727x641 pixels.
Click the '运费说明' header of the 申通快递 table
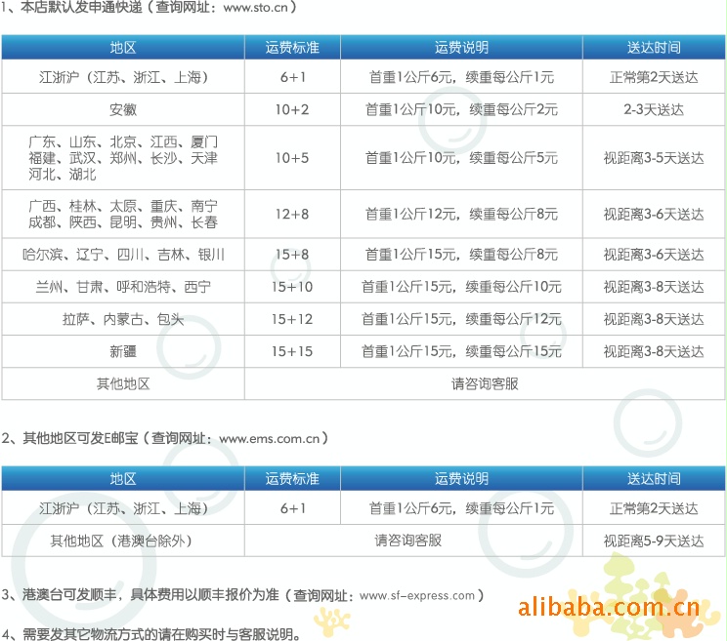pyautogui.click(x=461, y=47)
